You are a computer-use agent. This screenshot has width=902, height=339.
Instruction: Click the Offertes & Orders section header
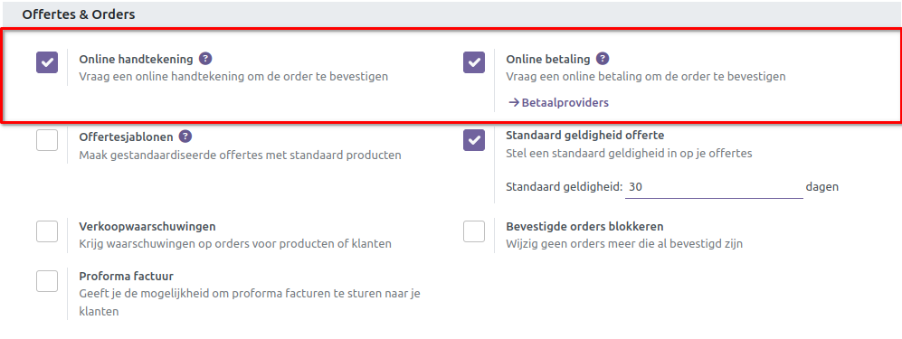click(79, 14)
